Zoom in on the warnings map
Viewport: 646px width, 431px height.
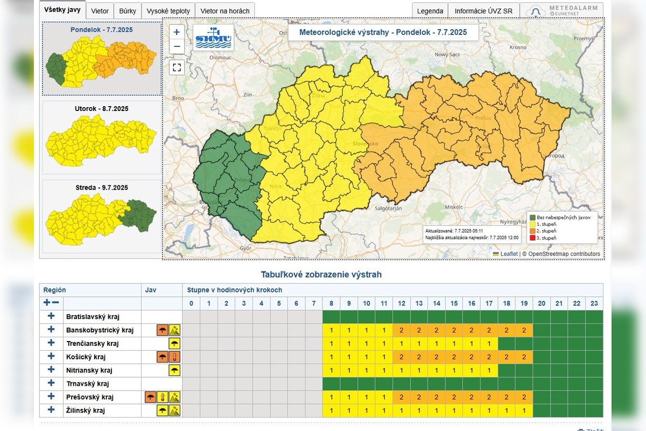pos(177,32)
